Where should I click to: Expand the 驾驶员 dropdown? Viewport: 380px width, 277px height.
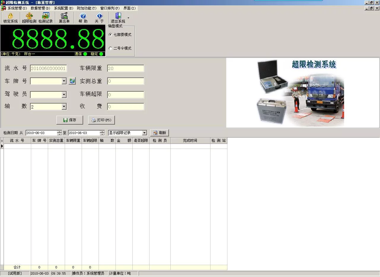64,95
